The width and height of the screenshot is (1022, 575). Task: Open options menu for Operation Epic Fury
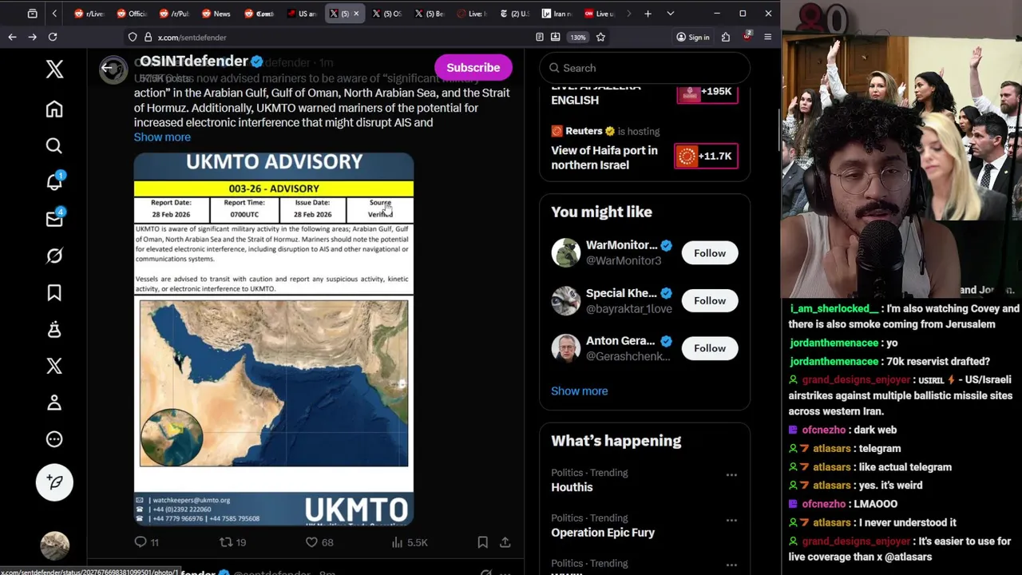coord(731,521)
